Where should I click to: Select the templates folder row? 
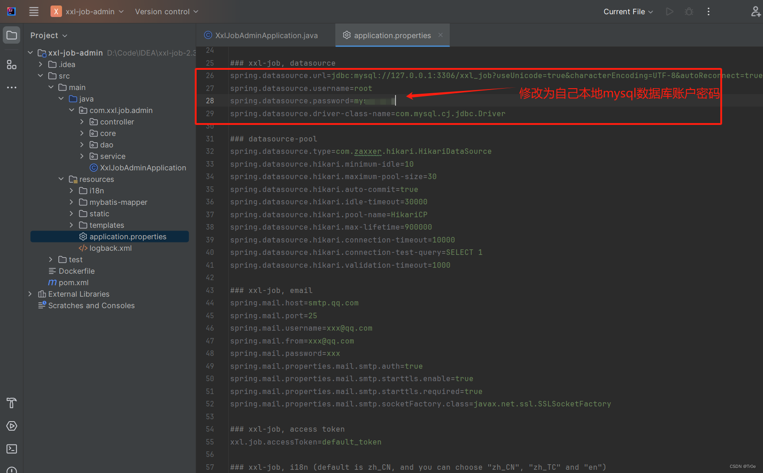[x=110, y=225]
